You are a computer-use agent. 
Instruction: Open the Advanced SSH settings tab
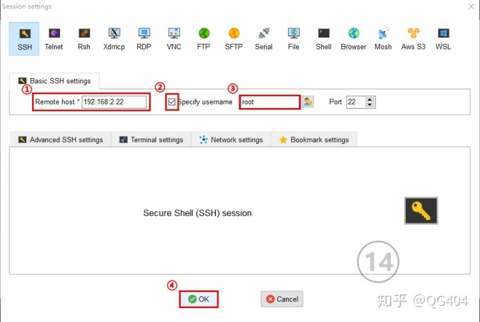(x=61, y=139)
